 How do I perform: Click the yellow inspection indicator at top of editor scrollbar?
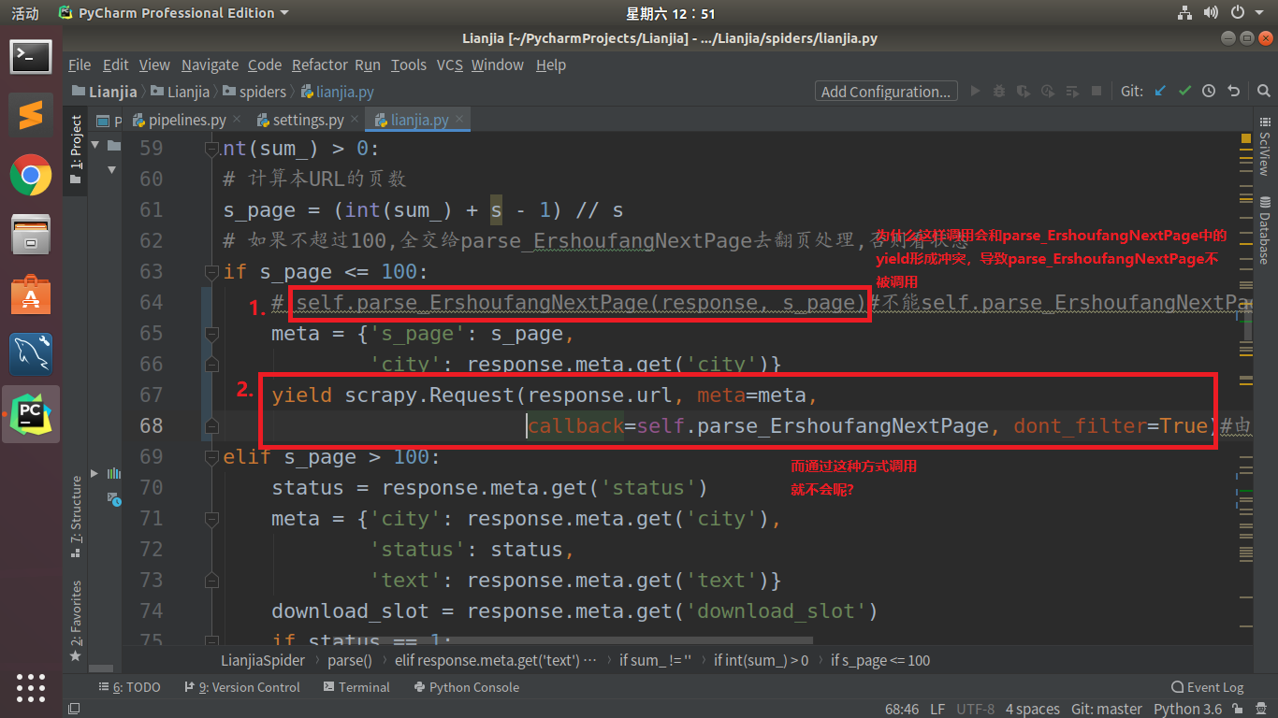point(1246,137)
